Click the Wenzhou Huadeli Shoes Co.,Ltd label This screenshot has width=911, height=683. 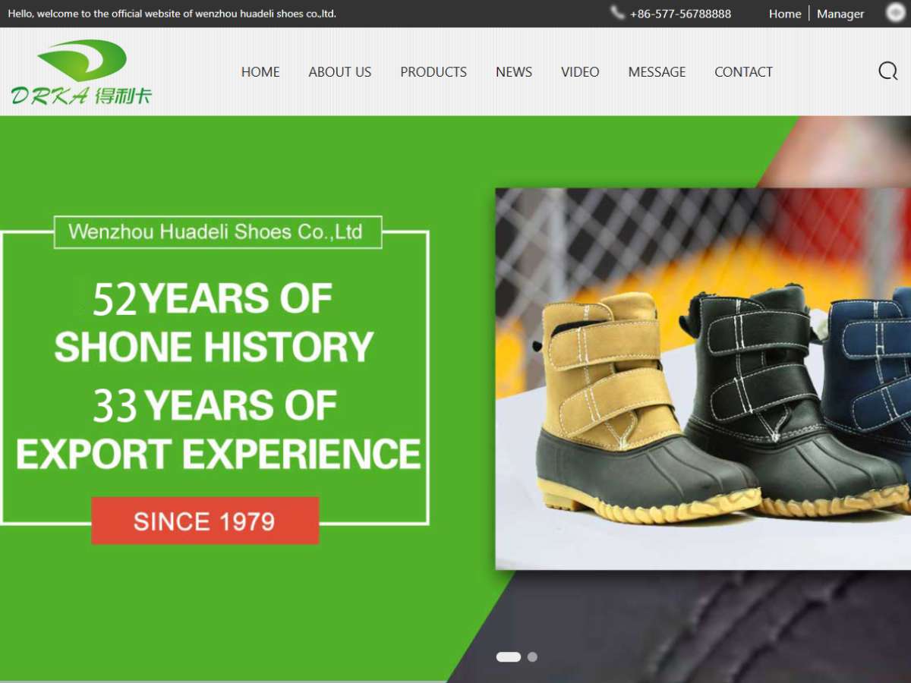tap(217, 231)
